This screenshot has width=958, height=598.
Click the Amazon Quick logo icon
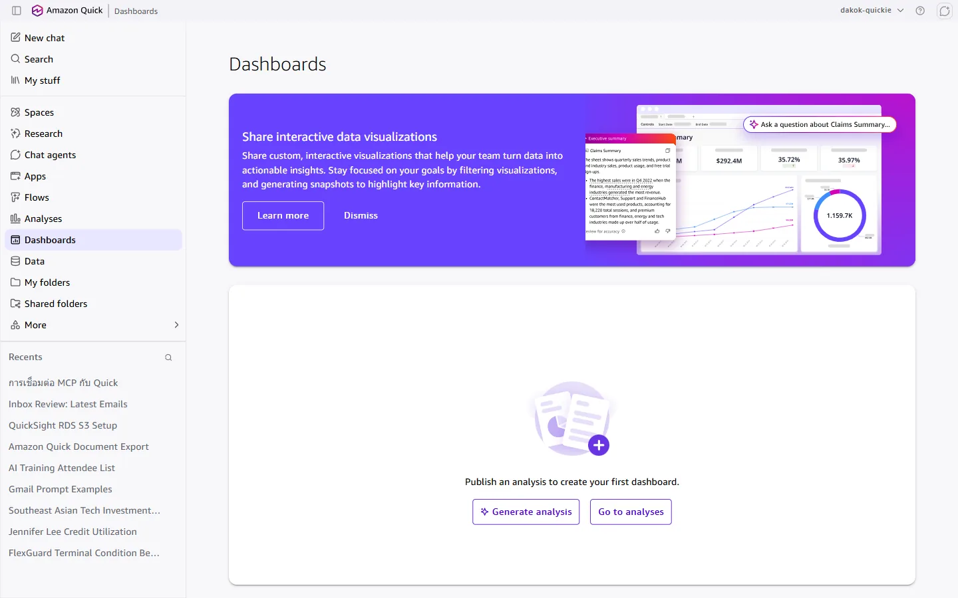[x=37, y=11]
